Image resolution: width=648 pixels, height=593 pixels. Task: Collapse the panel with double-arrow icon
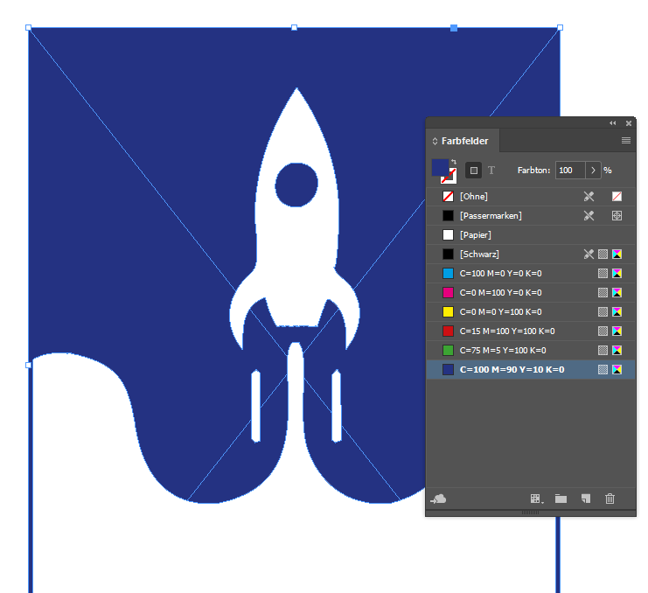[x=612, y=123]
